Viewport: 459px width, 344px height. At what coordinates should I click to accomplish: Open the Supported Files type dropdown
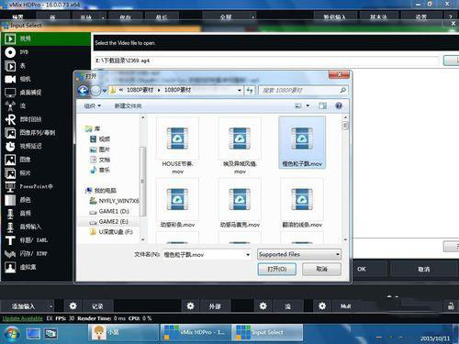tap(299, 254)
